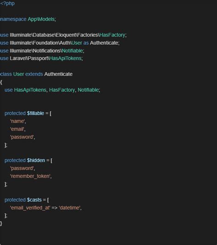Click 'Laravel\Passport' path text
The height and width of the screenshot is (245, 217).
pos(29,59)
